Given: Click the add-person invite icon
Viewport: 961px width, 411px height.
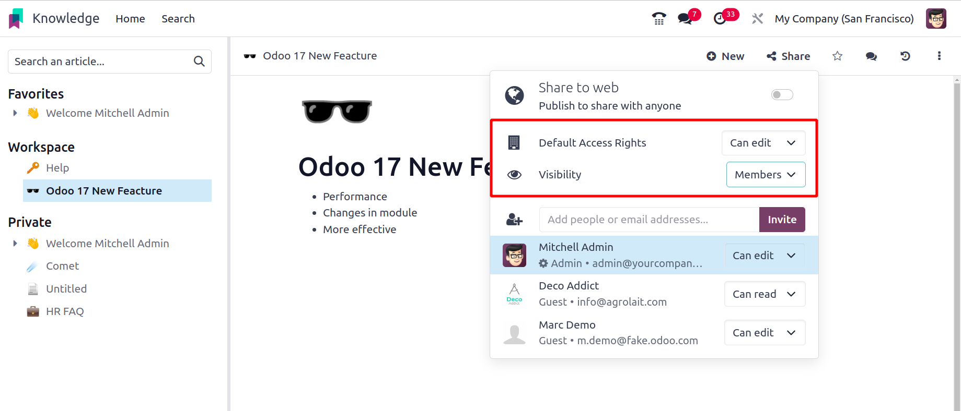Looking at the screenshot, I should (514, 220).
